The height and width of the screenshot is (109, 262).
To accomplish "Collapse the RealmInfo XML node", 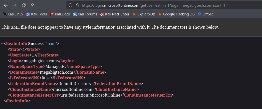I will point(2,44).
